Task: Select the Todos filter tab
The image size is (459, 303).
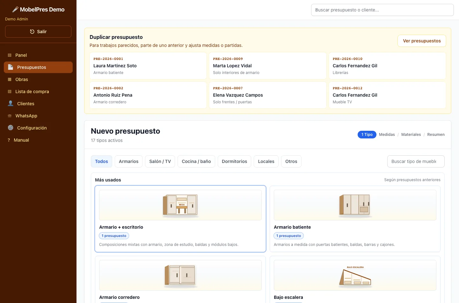Action: [x=101, y=161]
